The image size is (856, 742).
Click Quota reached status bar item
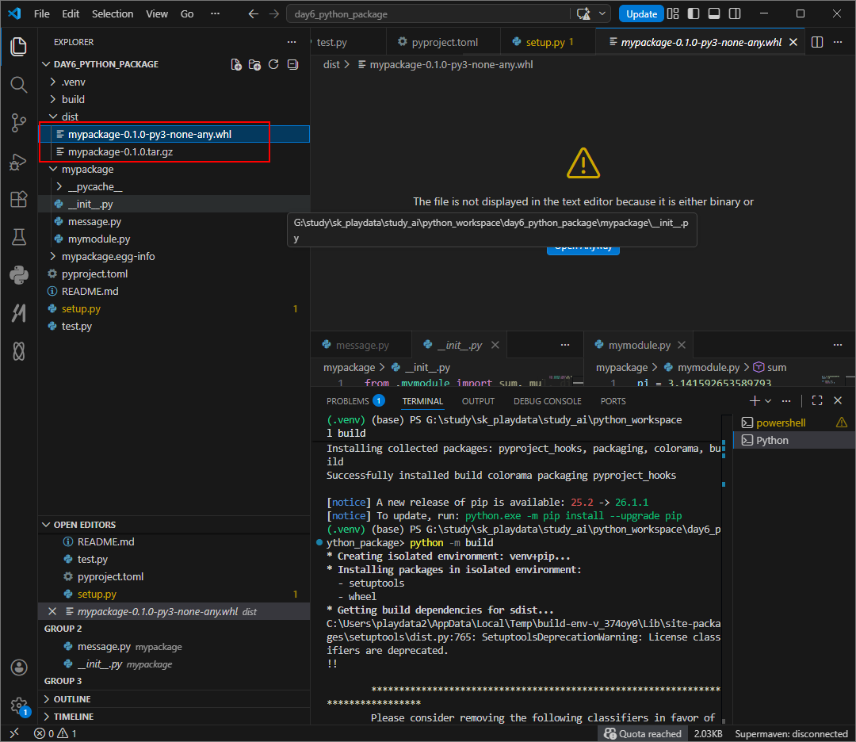click(643, 733)
